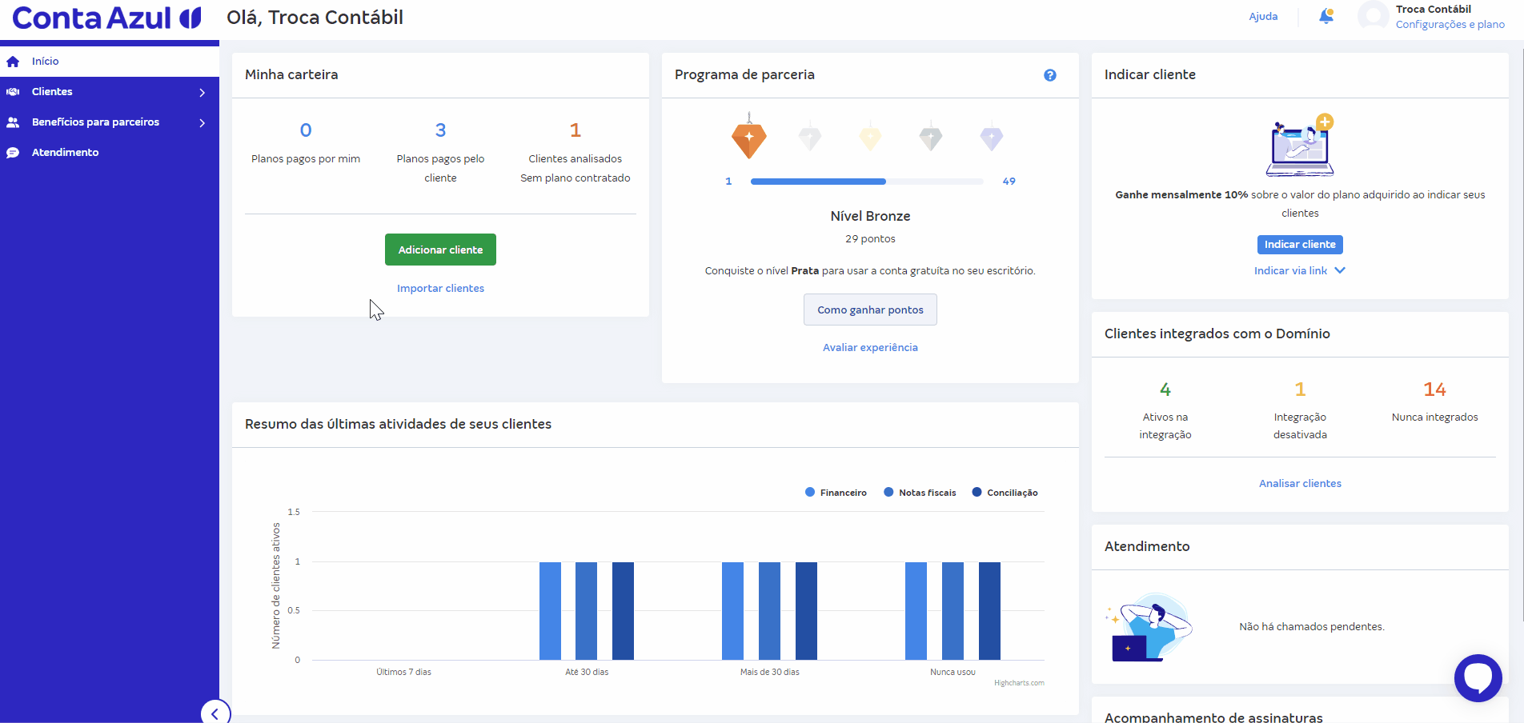Click the Indicar cliente blue button

(x=1300, y=245)
